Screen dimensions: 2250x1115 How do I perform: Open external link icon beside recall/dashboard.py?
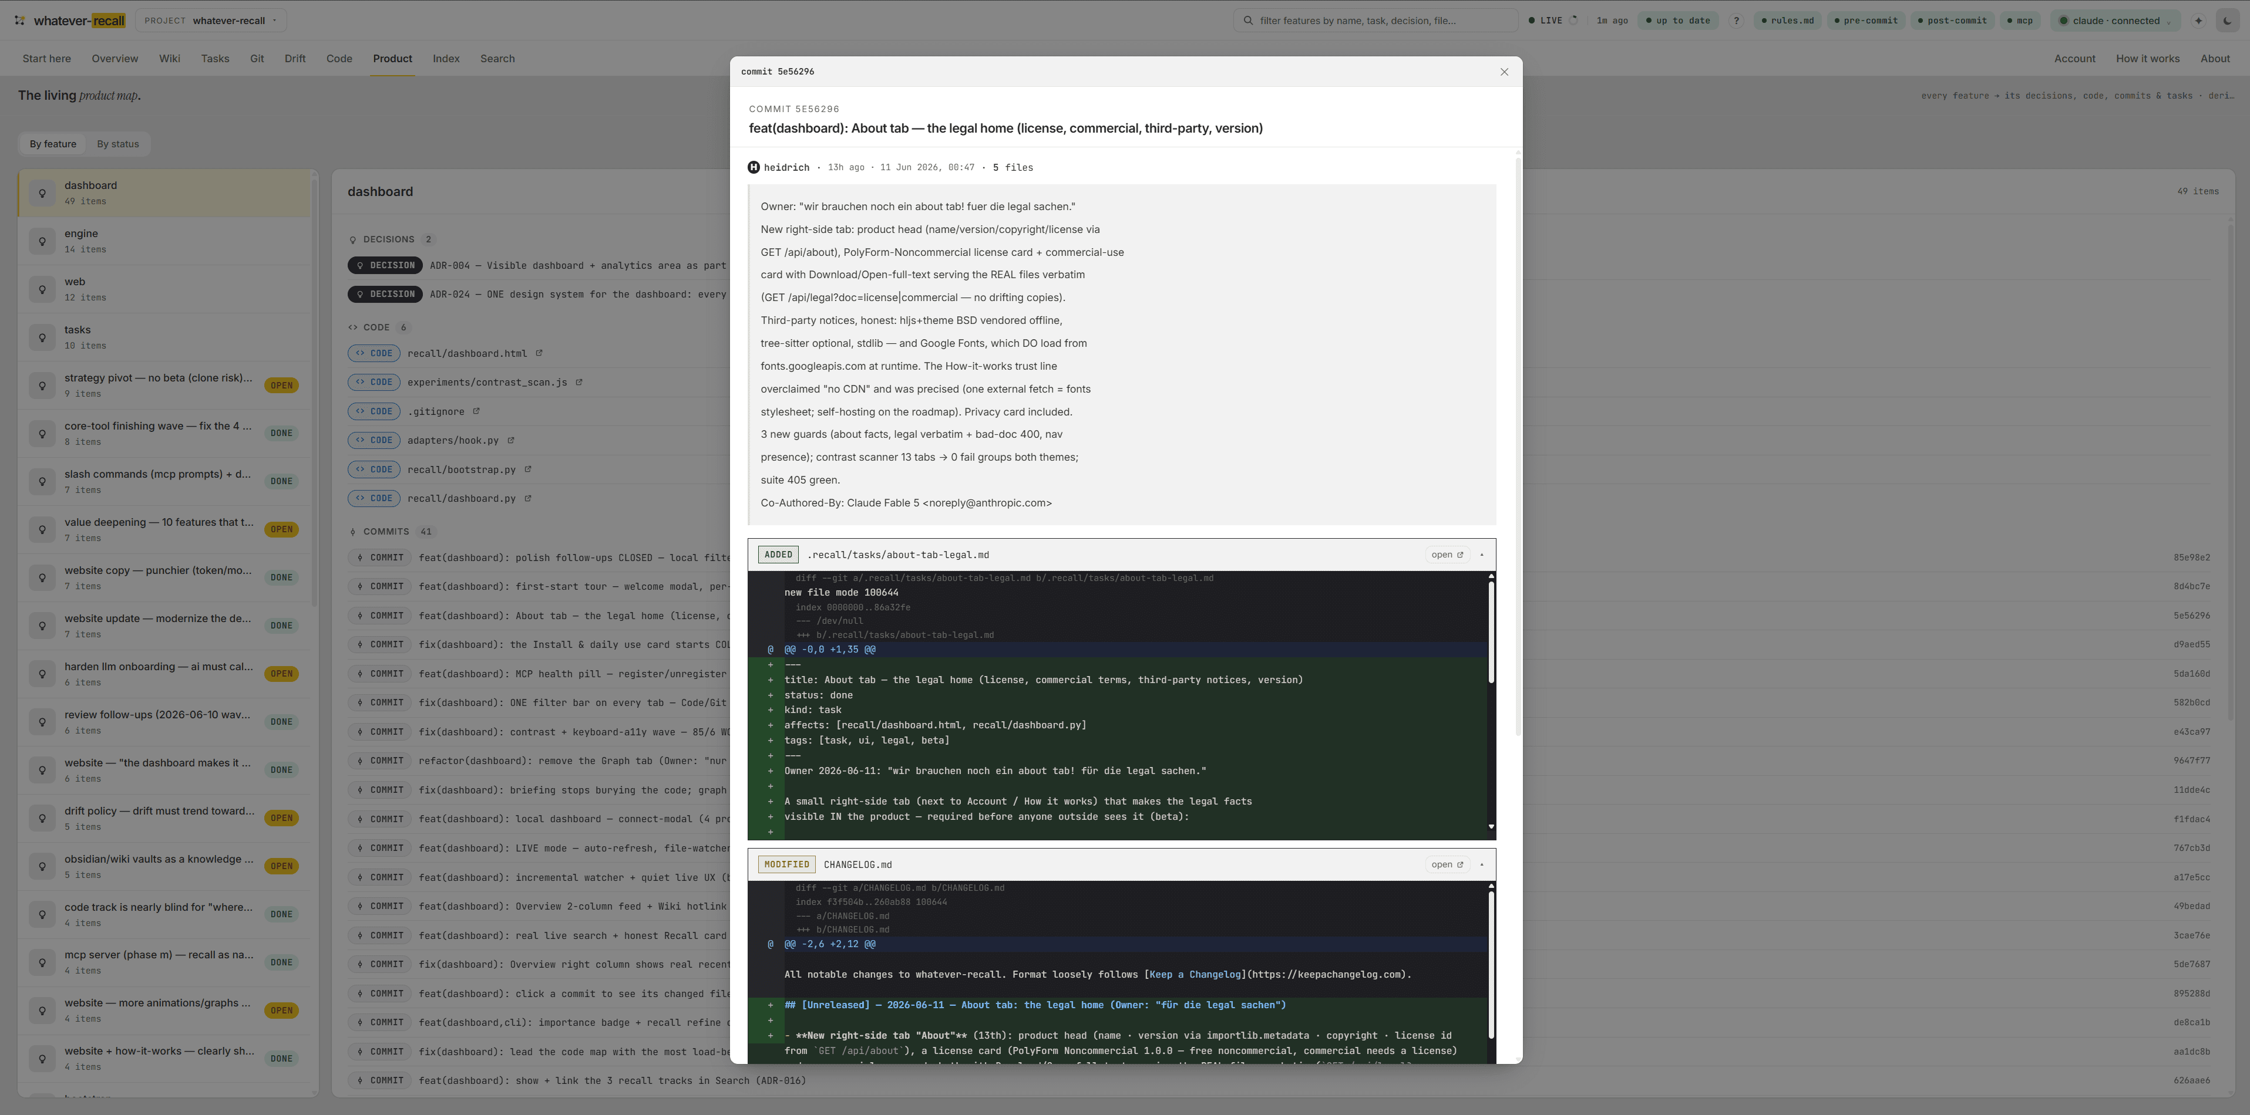[x=527, y=498]
